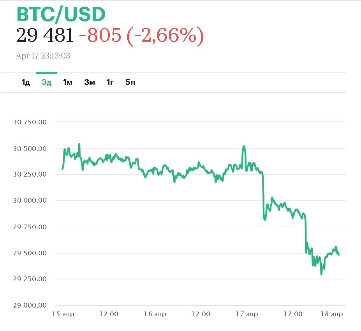
Task: Click the 30 500.00 price level label
Action: click(30, 149)
